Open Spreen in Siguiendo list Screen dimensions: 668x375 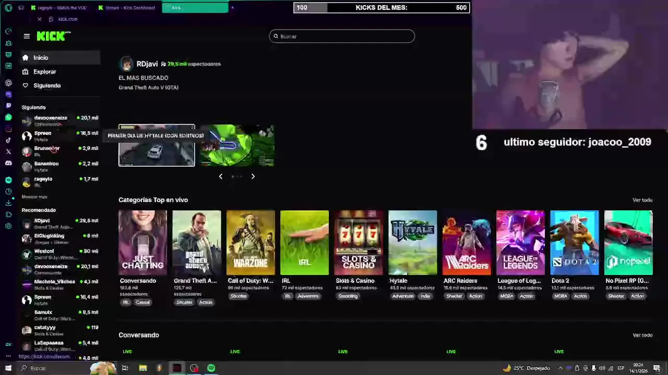[x=60, y=136]
